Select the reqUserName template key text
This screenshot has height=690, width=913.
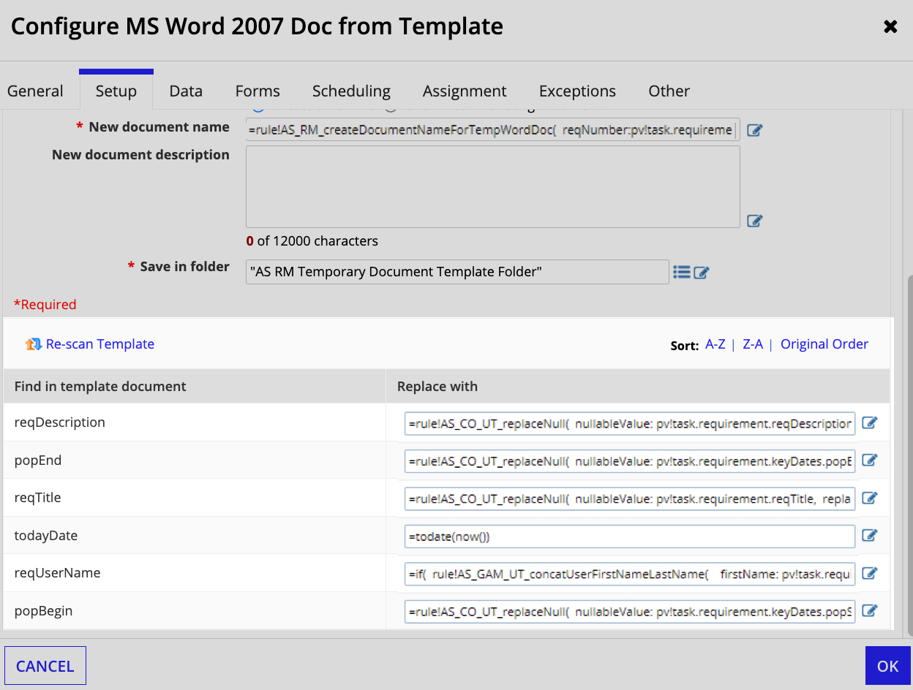(58, 573)
